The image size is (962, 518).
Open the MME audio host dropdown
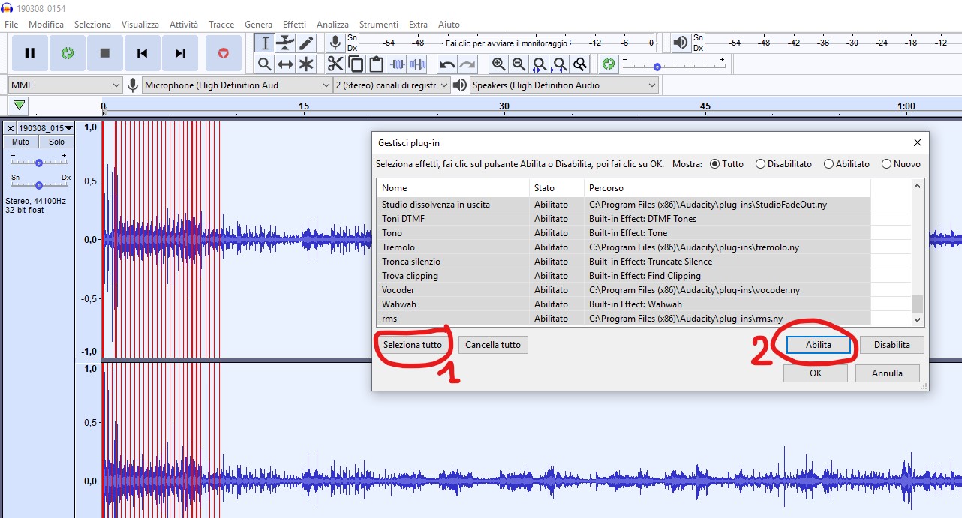click(x=65, y=85)
